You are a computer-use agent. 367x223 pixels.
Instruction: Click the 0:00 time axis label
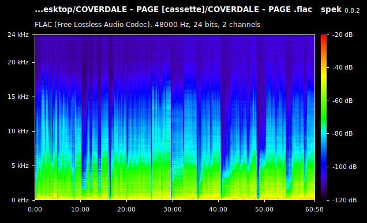[x=35, y=209]
